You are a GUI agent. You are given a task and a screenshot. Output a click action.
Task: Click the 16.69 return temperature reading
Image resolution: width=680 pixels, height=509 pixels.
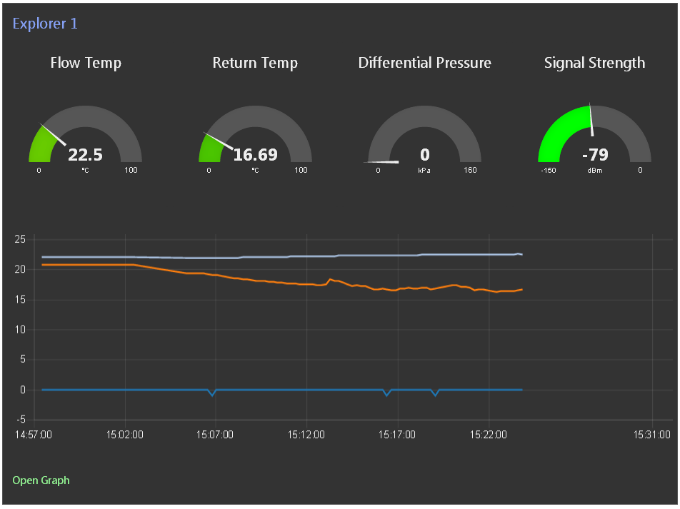(256, 155)
